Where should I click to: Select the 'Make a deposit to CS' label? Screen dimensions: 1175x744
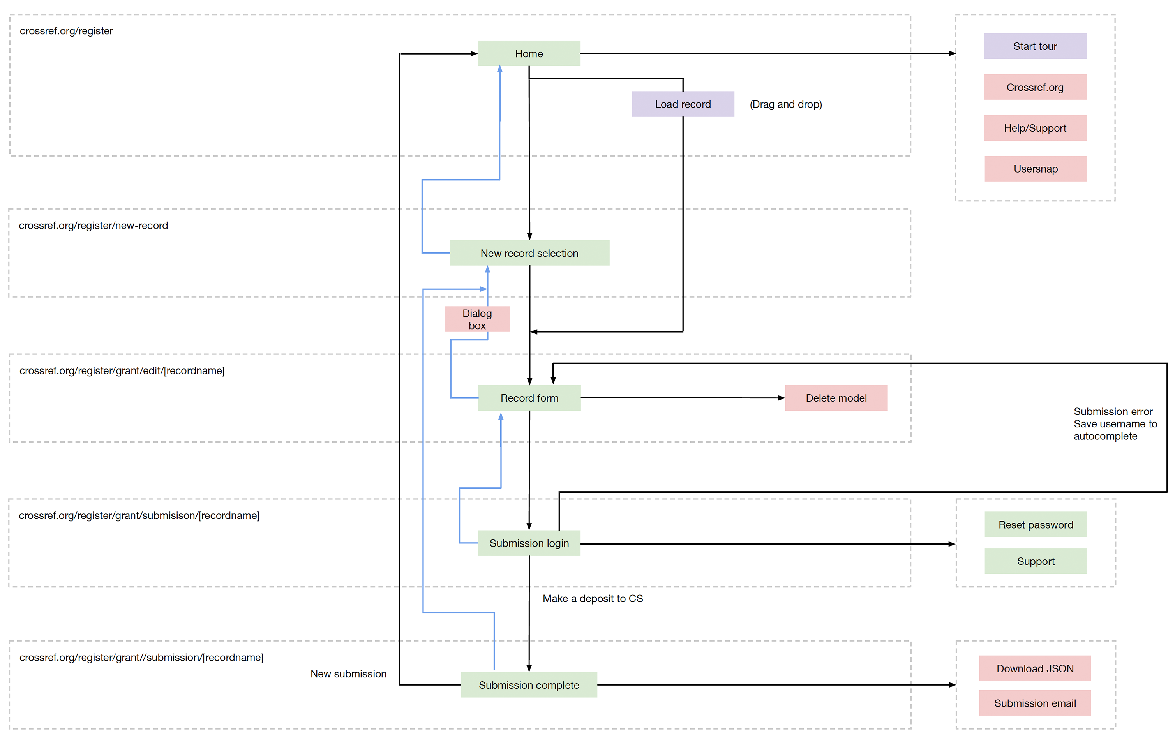[x=593, y=599]
